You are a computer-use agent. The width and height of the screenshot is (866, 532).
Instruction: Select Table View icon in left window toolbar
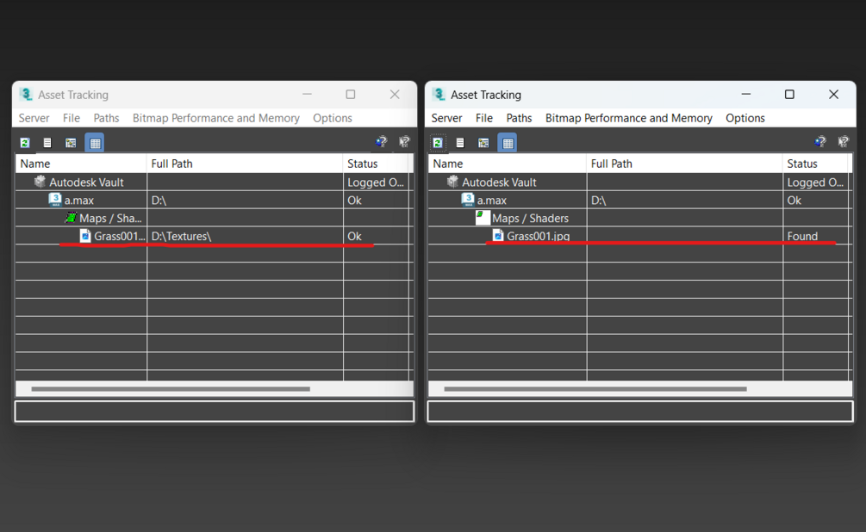pyautogui.click(x=95, y=143)
